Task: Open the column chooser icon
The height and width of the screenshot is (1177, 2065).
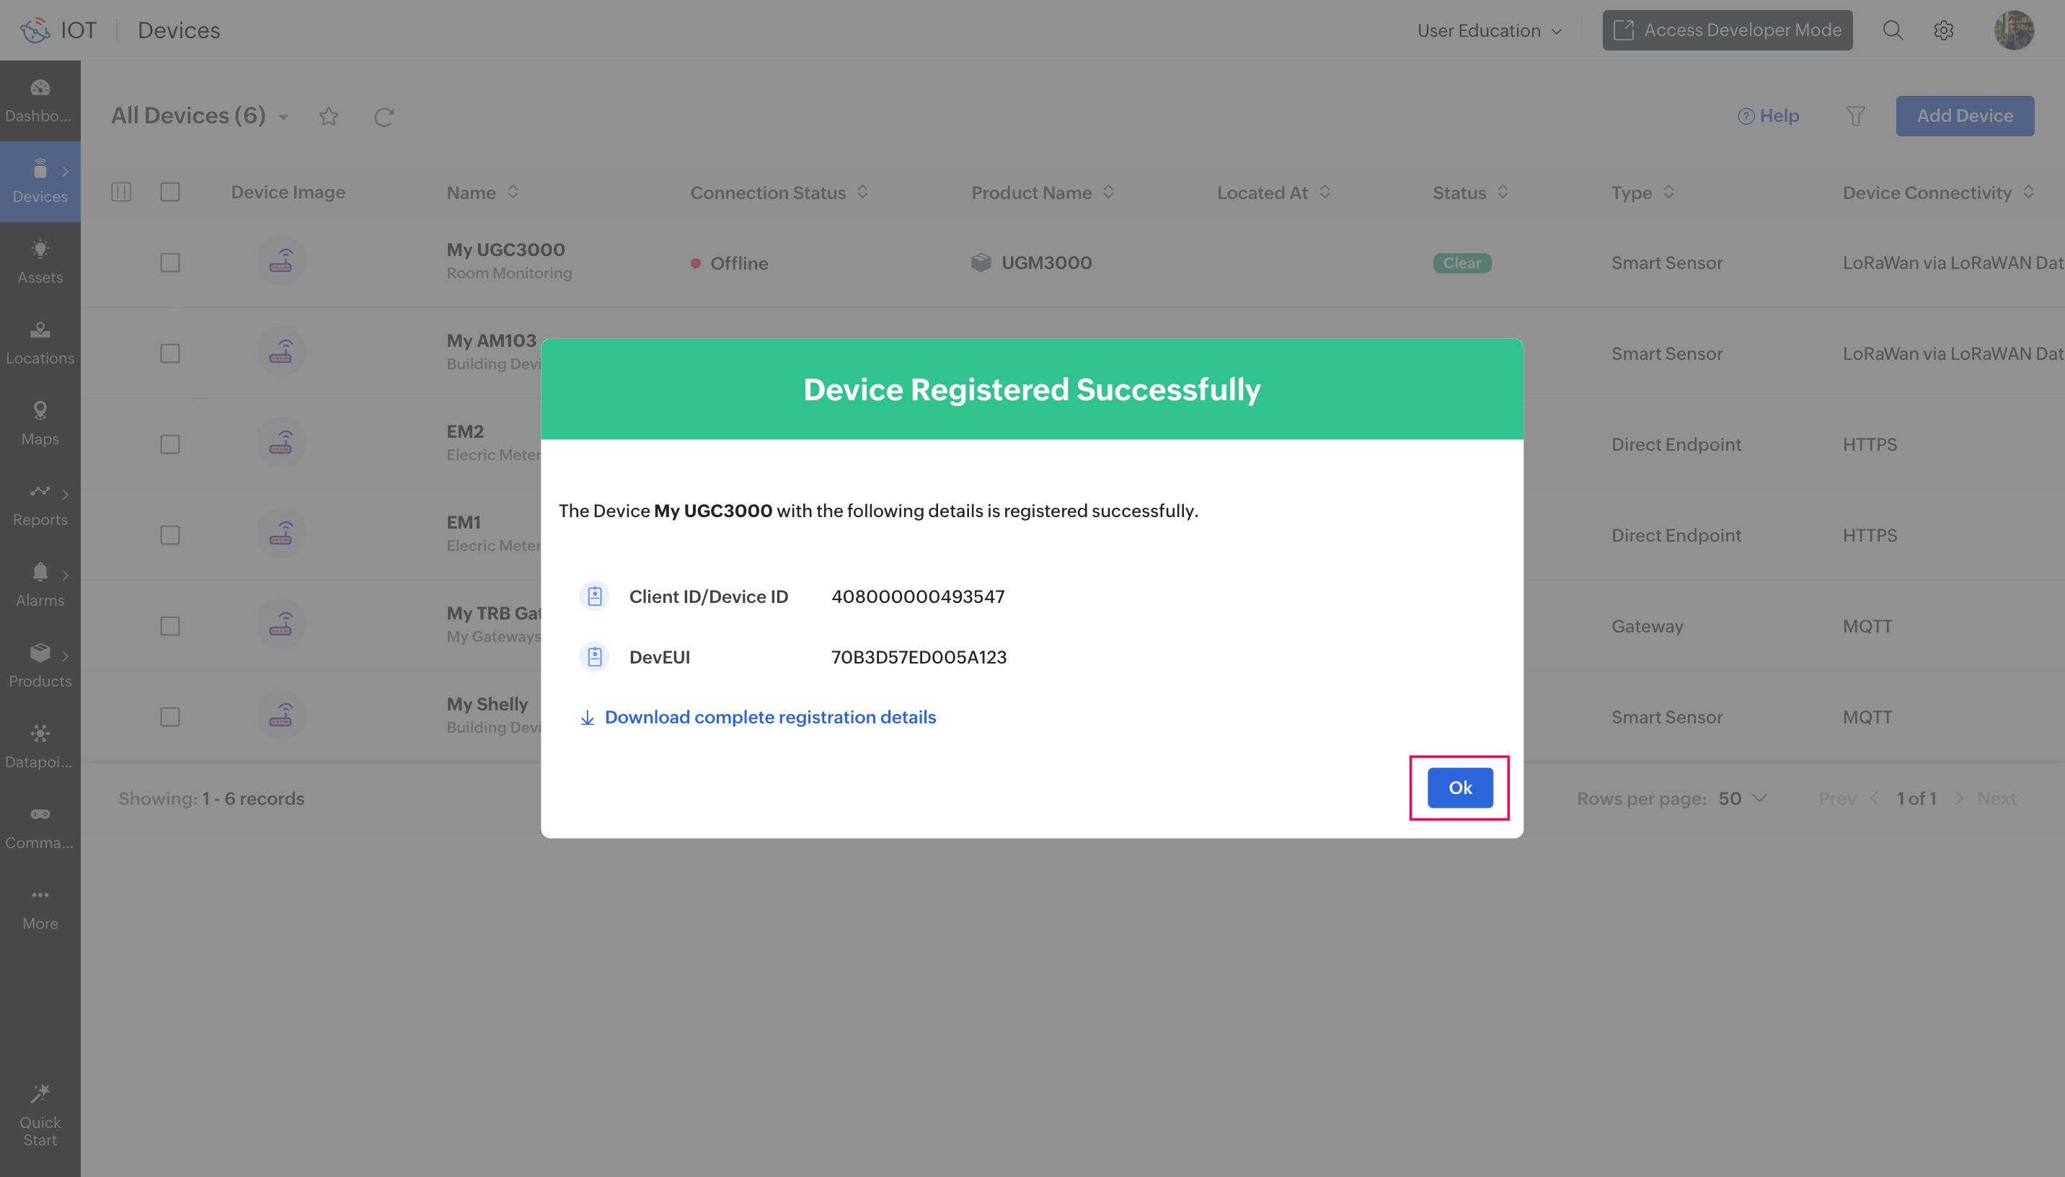Action: (x=121, y=193)
